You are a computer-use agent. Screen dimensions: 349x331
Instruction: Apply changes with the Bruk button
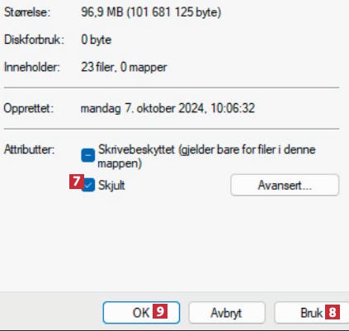point(312,313)
